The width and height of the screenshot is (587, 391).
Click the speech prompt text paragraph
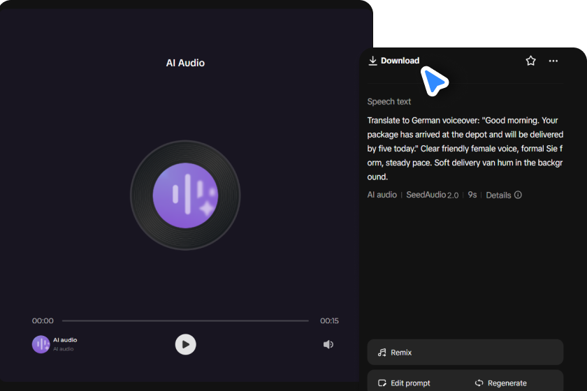(465, 149)
